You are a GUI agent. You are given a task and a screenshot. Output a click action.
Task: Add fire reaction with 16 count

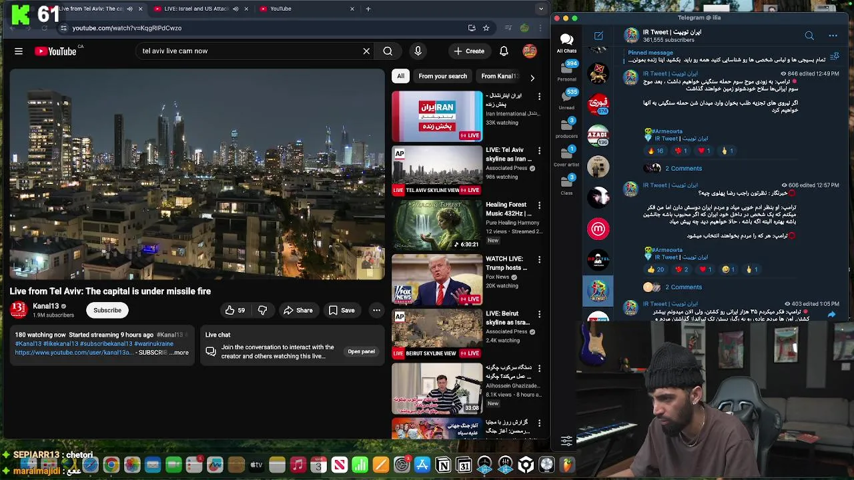pyautogui.click(x=656, y=151)
